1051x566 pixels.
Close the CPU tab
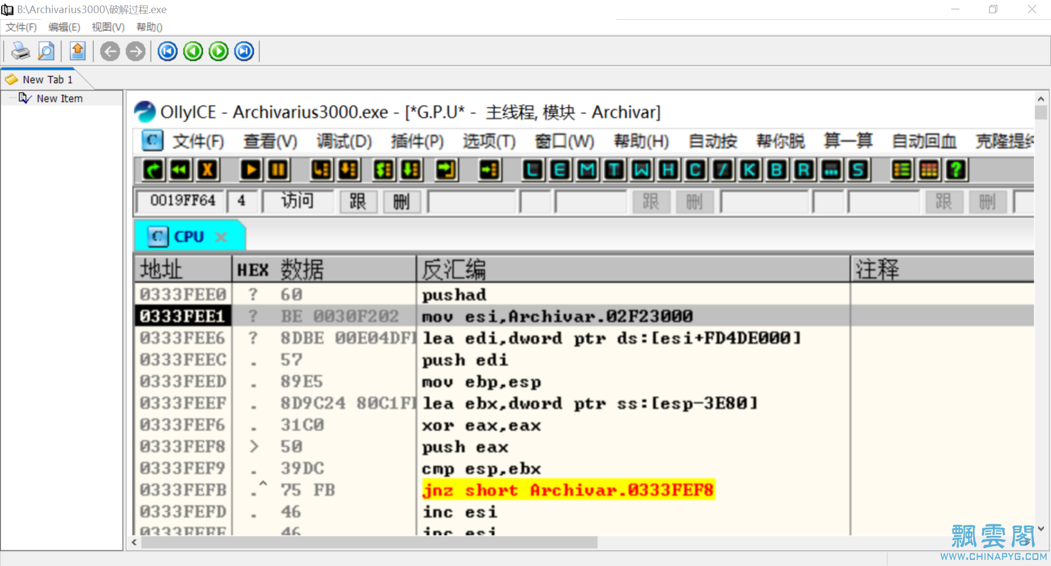coord(221,237)
